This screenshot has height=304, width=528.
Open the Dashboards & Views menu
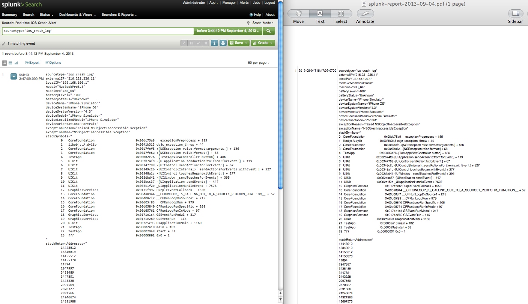78,15
